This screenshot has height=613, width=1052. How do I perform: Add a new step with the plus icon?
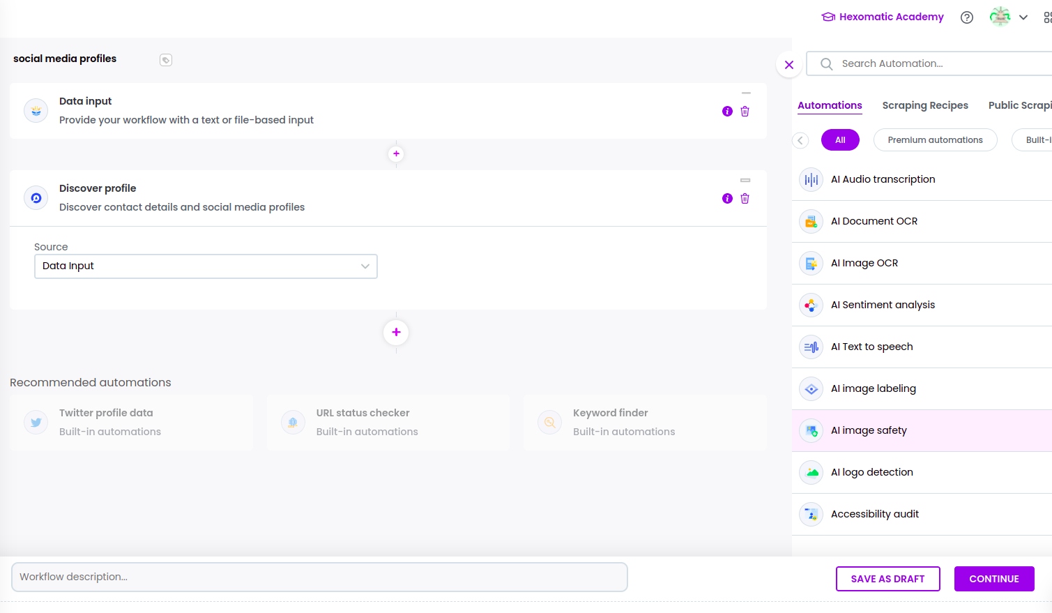pyautogui.click(x=396, y=332)
